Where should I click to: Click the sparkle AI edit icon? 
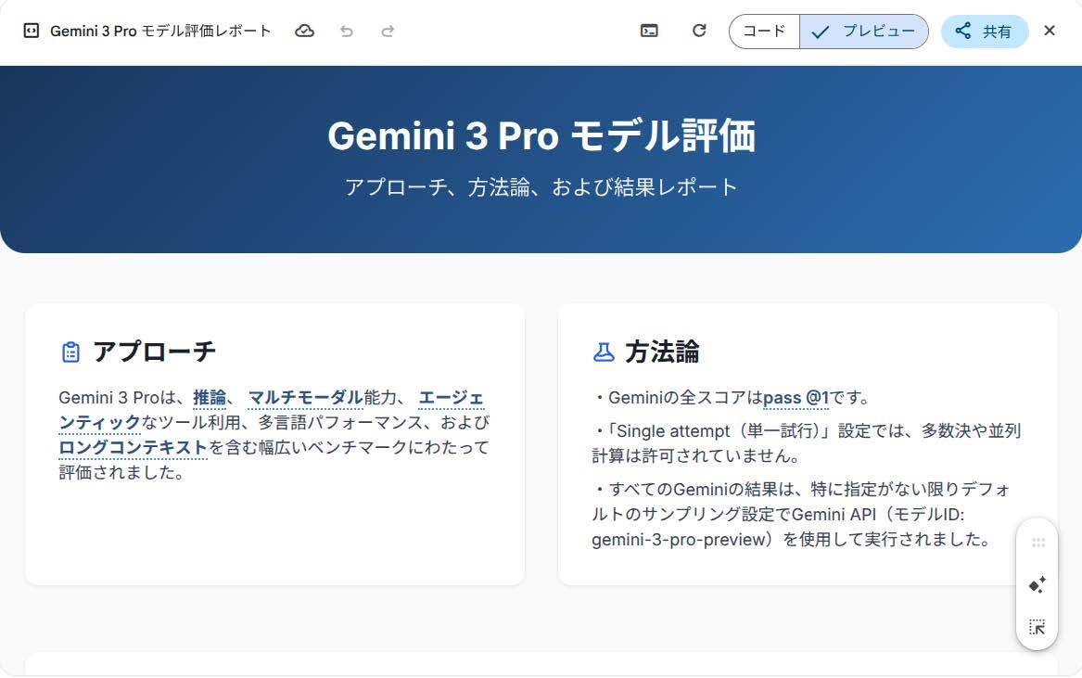(1037, 585)
